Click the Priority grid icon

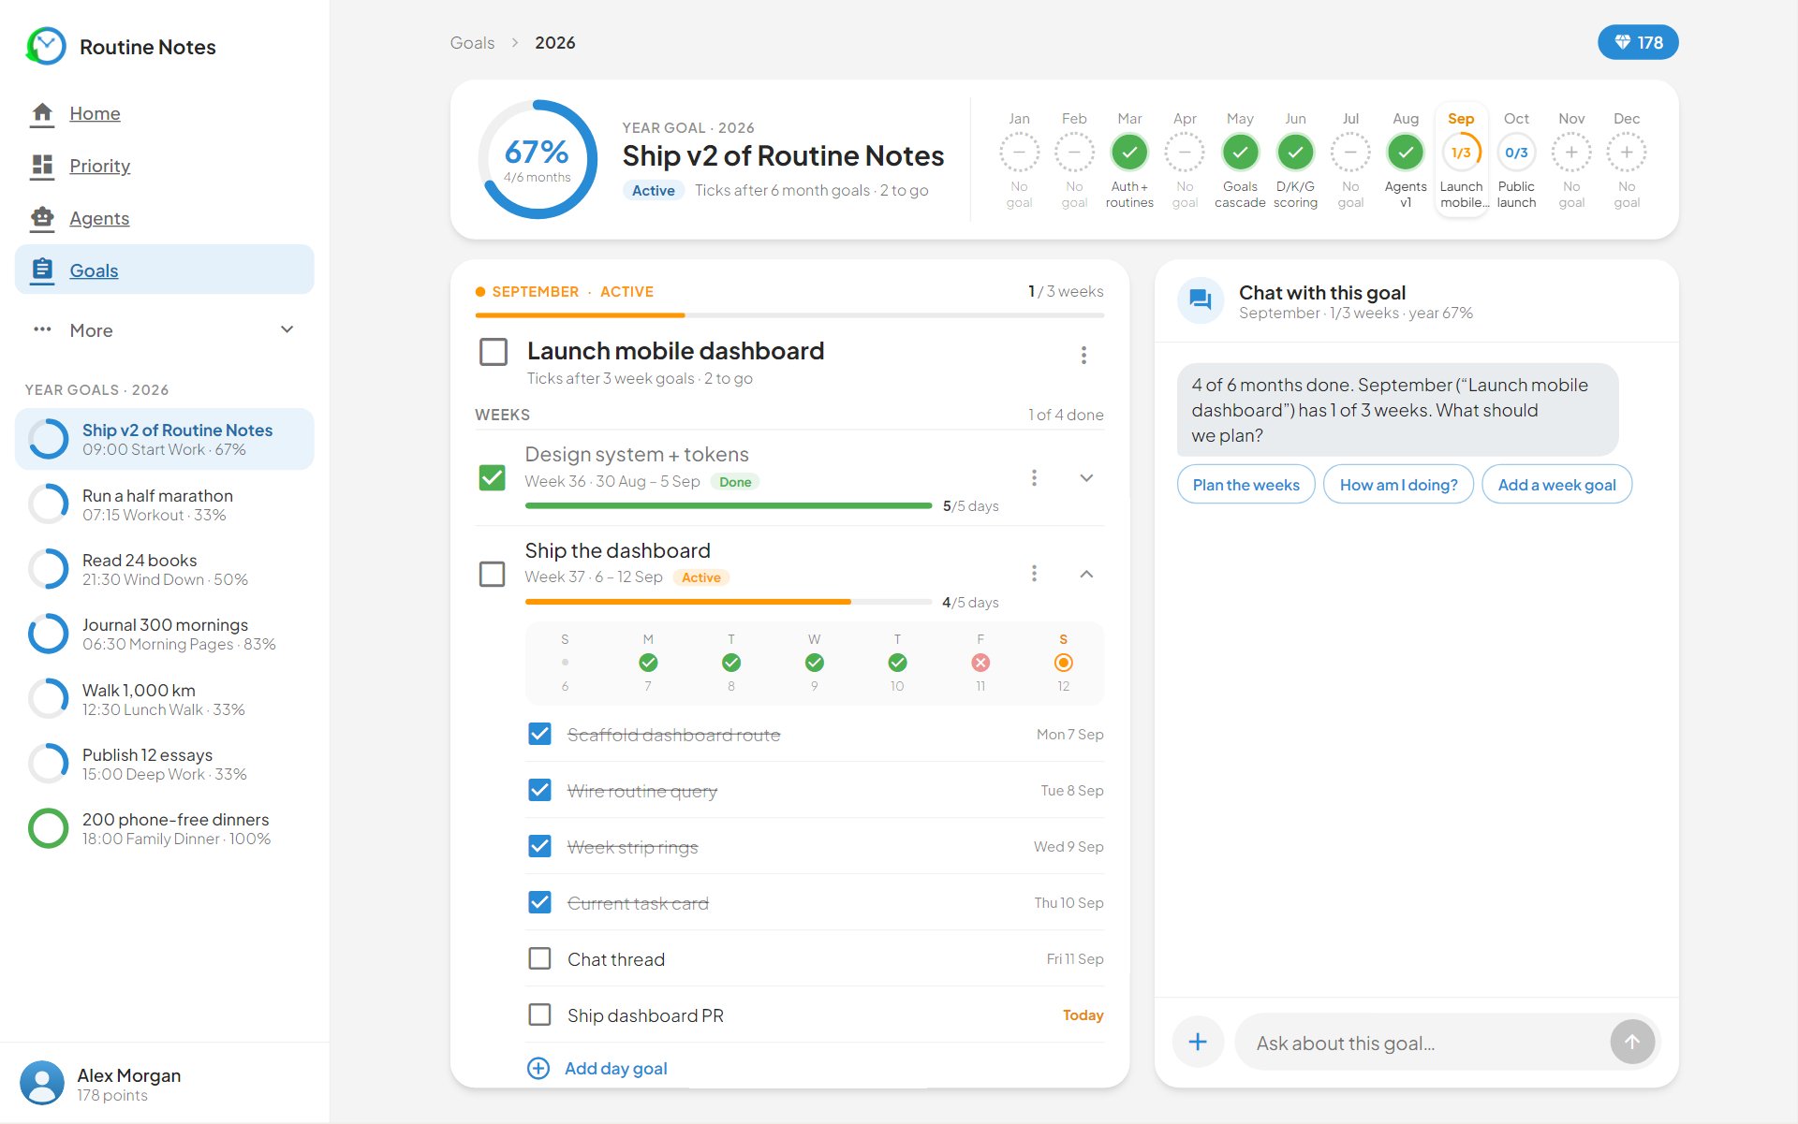click(x=42, y=166)
